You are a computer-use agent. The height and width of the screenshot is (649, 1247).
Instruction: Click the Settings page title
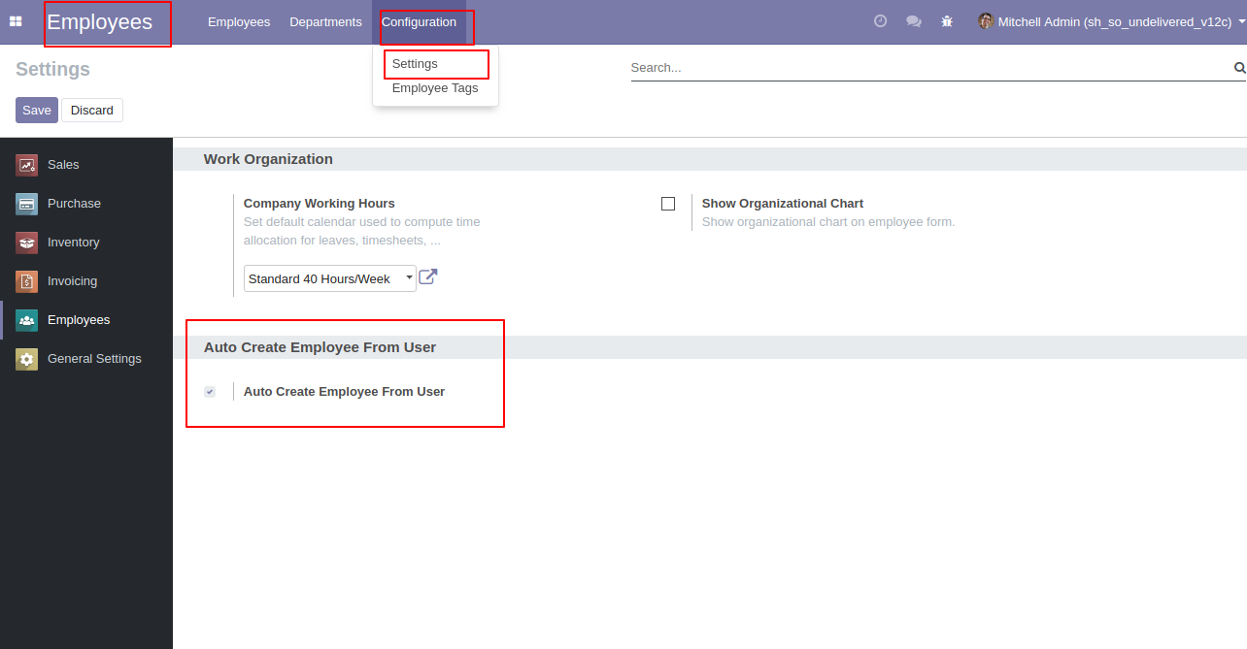coord(53,69)
